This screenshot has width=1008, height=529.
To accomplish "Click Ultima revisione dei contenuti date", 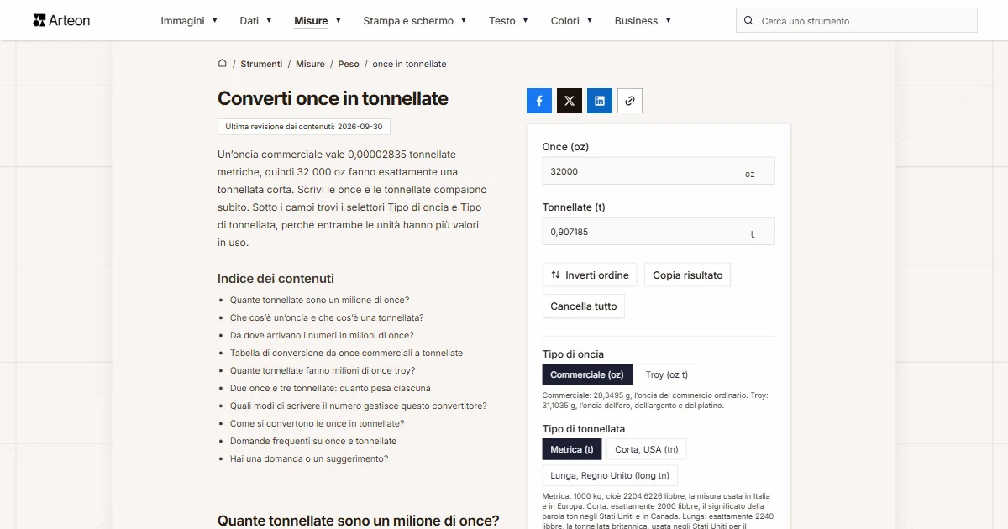I will tap(304, 127).
